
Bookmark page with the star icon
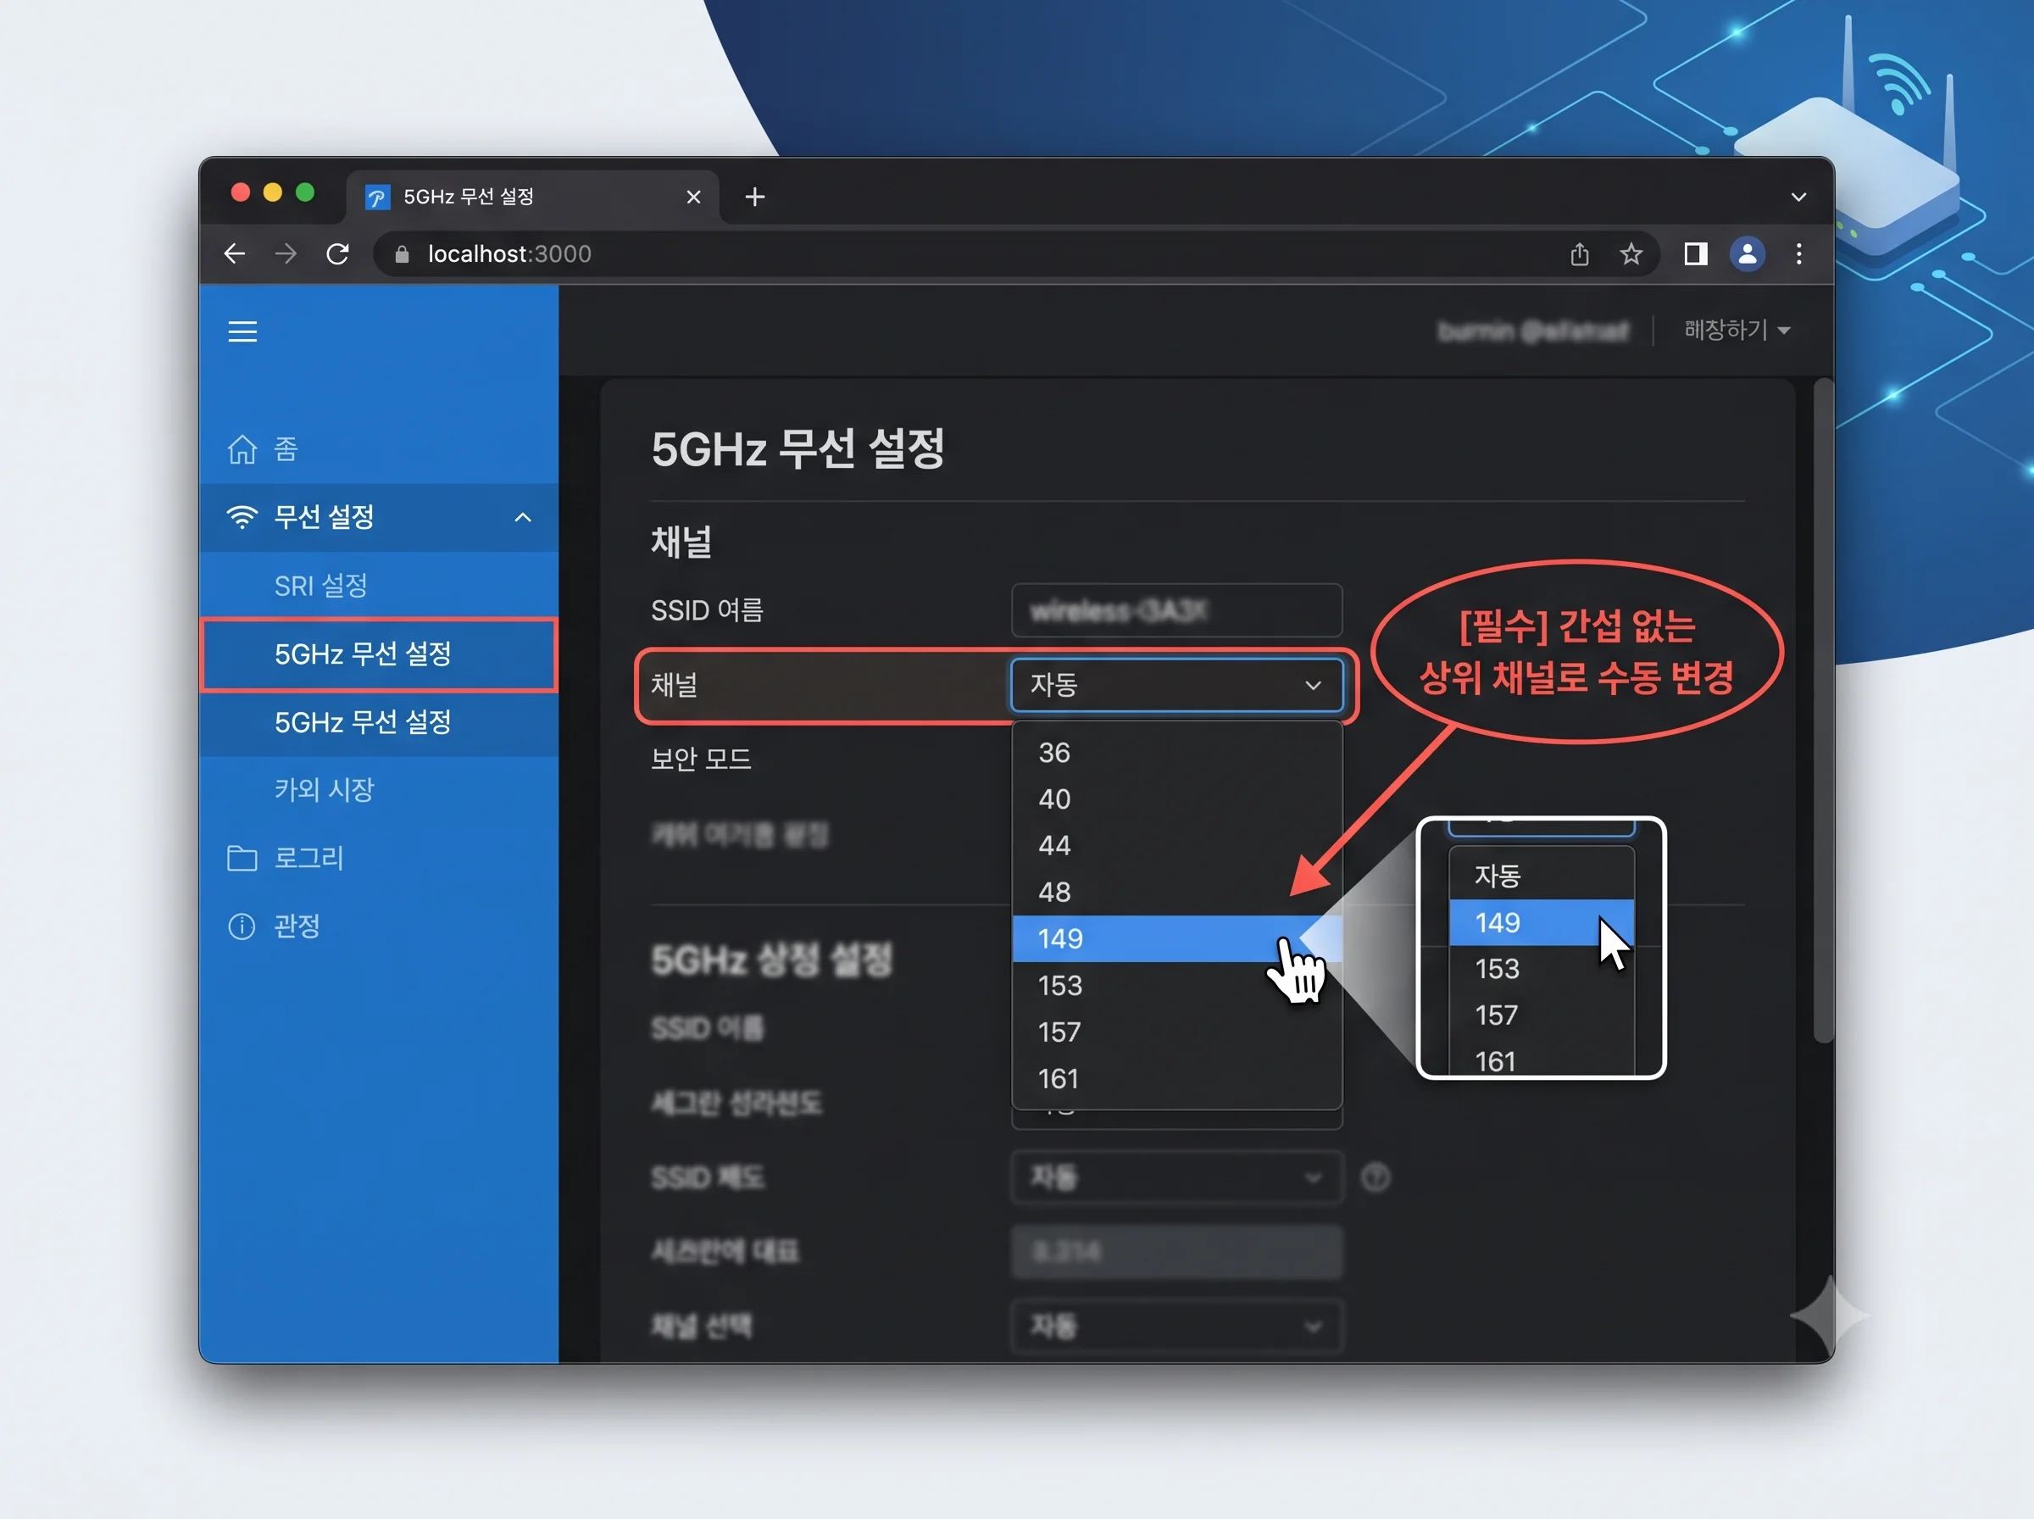[x=1631, y=253]
